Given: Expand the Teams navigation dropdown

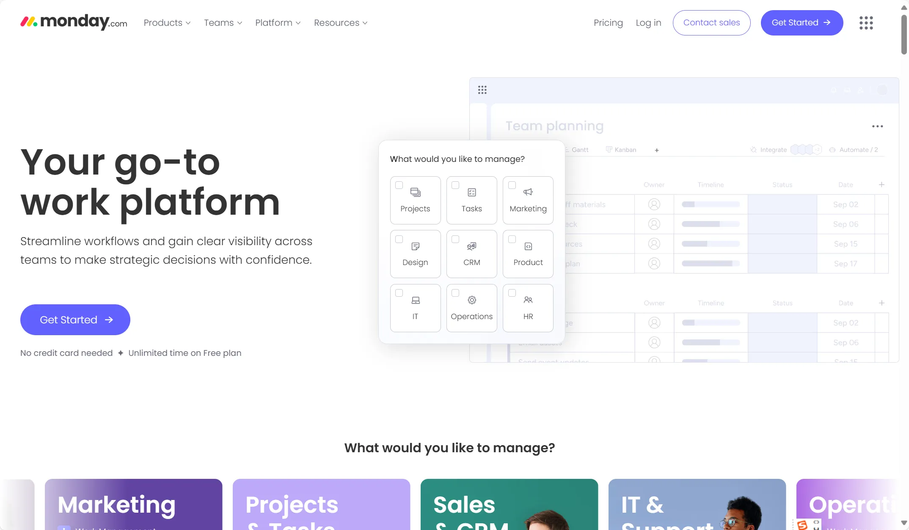Looking at the screenshot, I should point(223,23).
